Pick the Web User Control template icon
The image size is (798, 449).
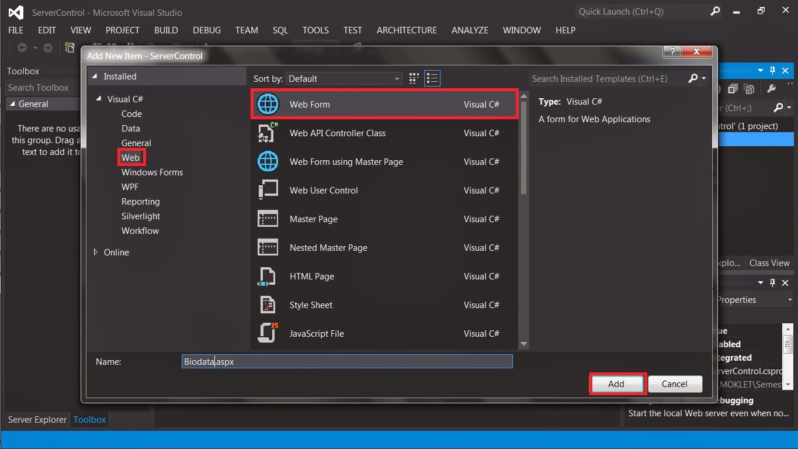pyautogui.click(x=268, y=190)
